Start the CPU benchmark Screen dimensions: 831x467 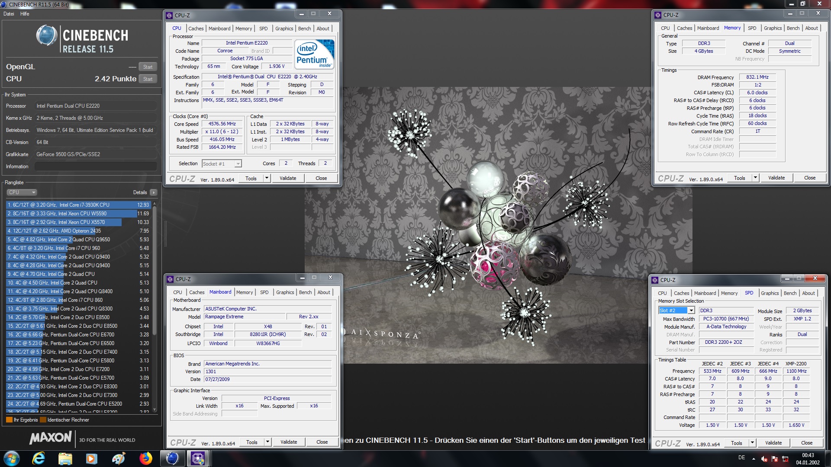point(148,79)
